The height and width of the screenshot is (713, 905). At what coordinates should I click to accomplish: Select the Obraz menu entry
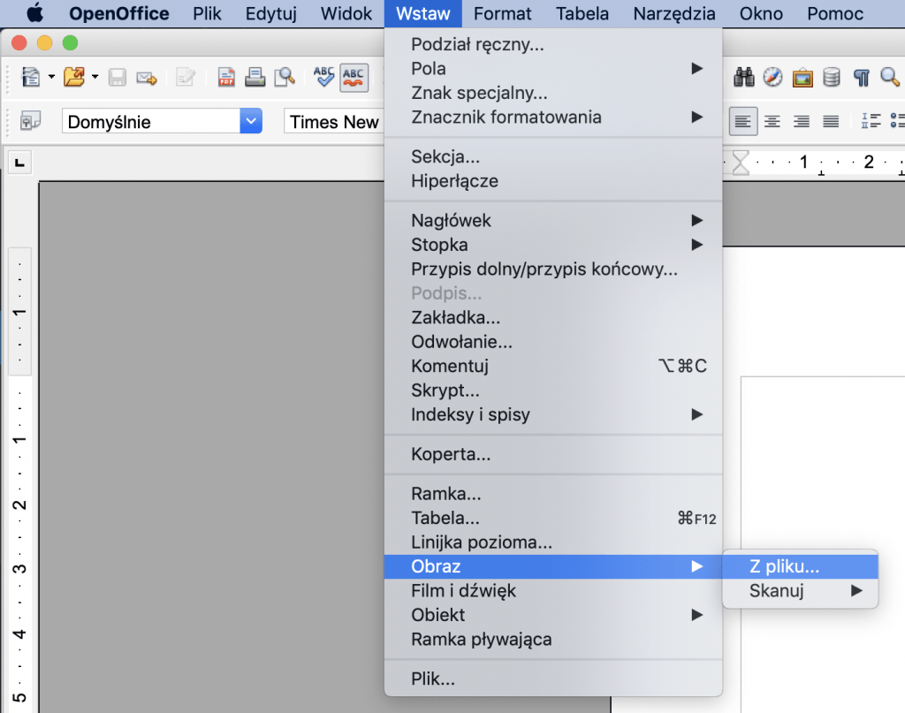pos(553,566)
